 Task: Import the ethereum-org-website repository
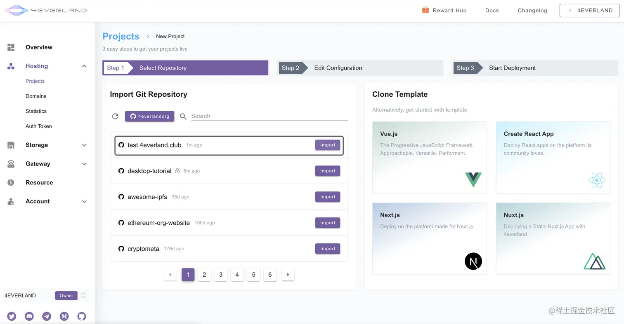pyautogui.click(x=328, y=223)
